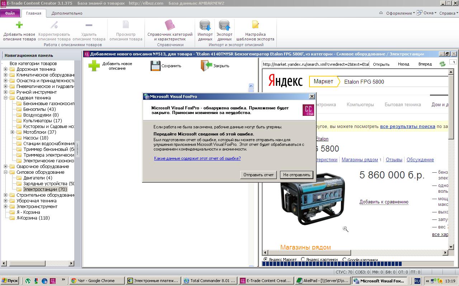This screenshot has height=286, width=459.
Task: Open 'Справочник категорий и характеристик' book icon
Action: coord(170,25)
